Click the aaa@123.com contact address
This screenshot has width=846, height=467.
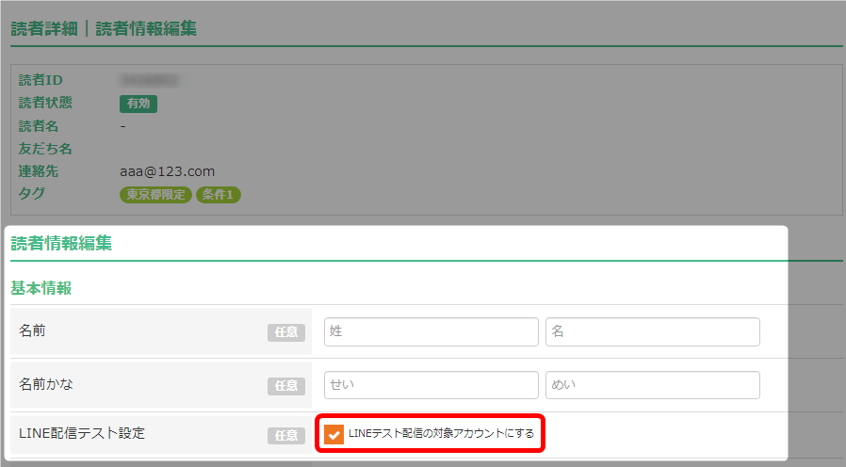point(168,171)
